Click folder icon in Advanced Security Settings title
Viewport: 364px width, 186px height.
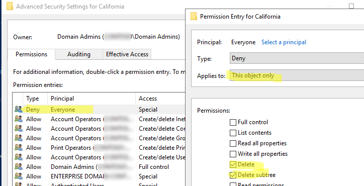point(10,7)
